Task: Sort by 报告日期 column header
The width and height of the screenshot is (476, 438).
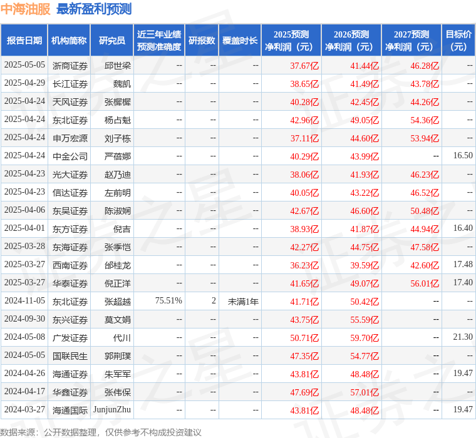Action: 24,40
